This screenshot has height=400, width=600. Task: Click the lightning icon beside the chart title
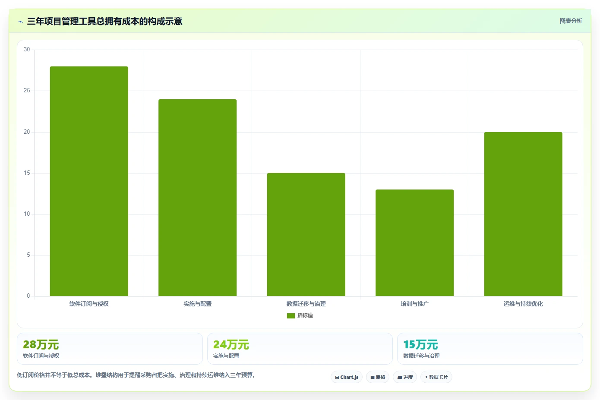pos(20,22)
